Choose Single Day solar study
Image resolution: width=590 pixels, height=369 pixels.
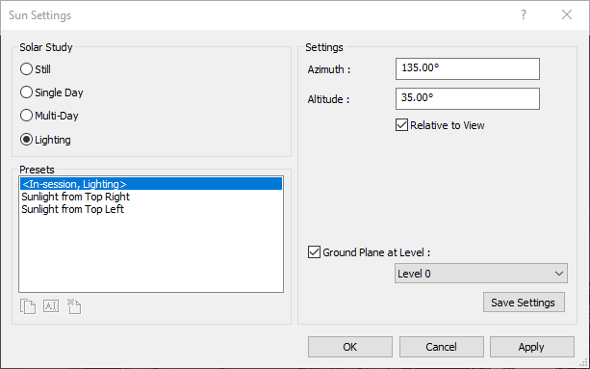pyautogui.click(x=52, y=92)
